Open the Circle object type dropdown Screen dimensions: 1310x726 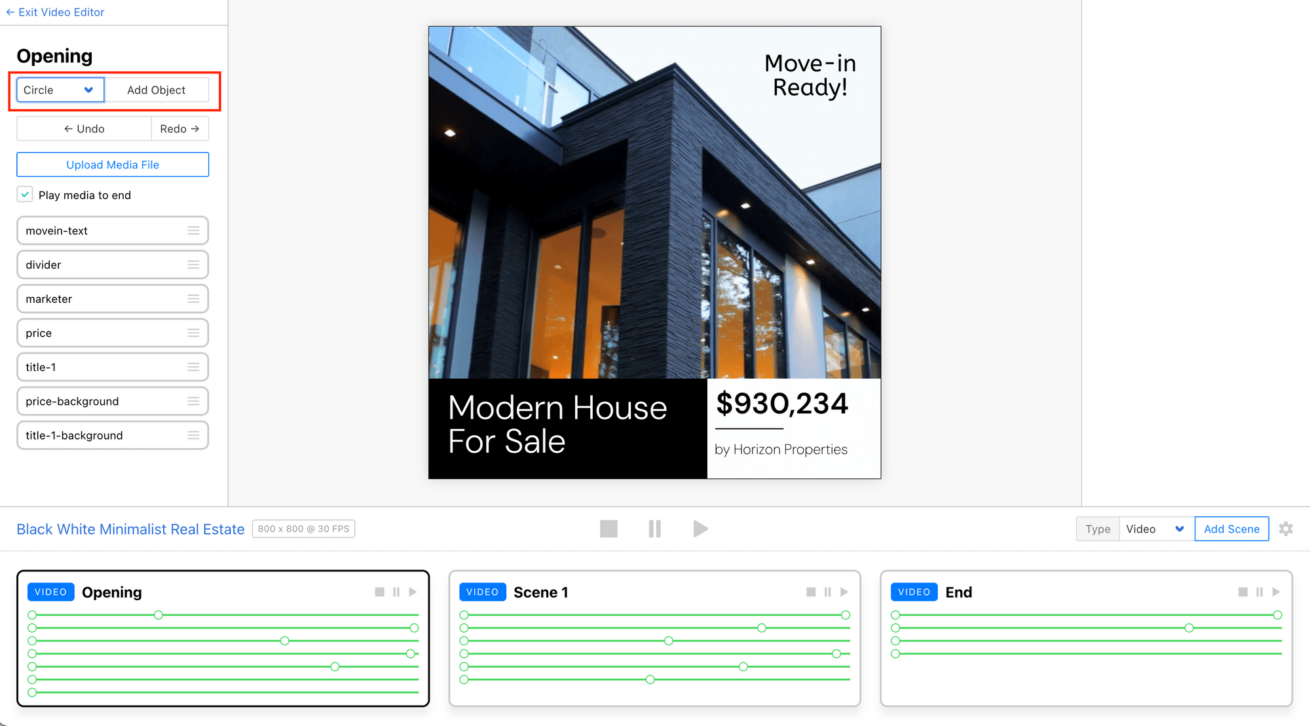pyautogui.click(x=60, y=90)
